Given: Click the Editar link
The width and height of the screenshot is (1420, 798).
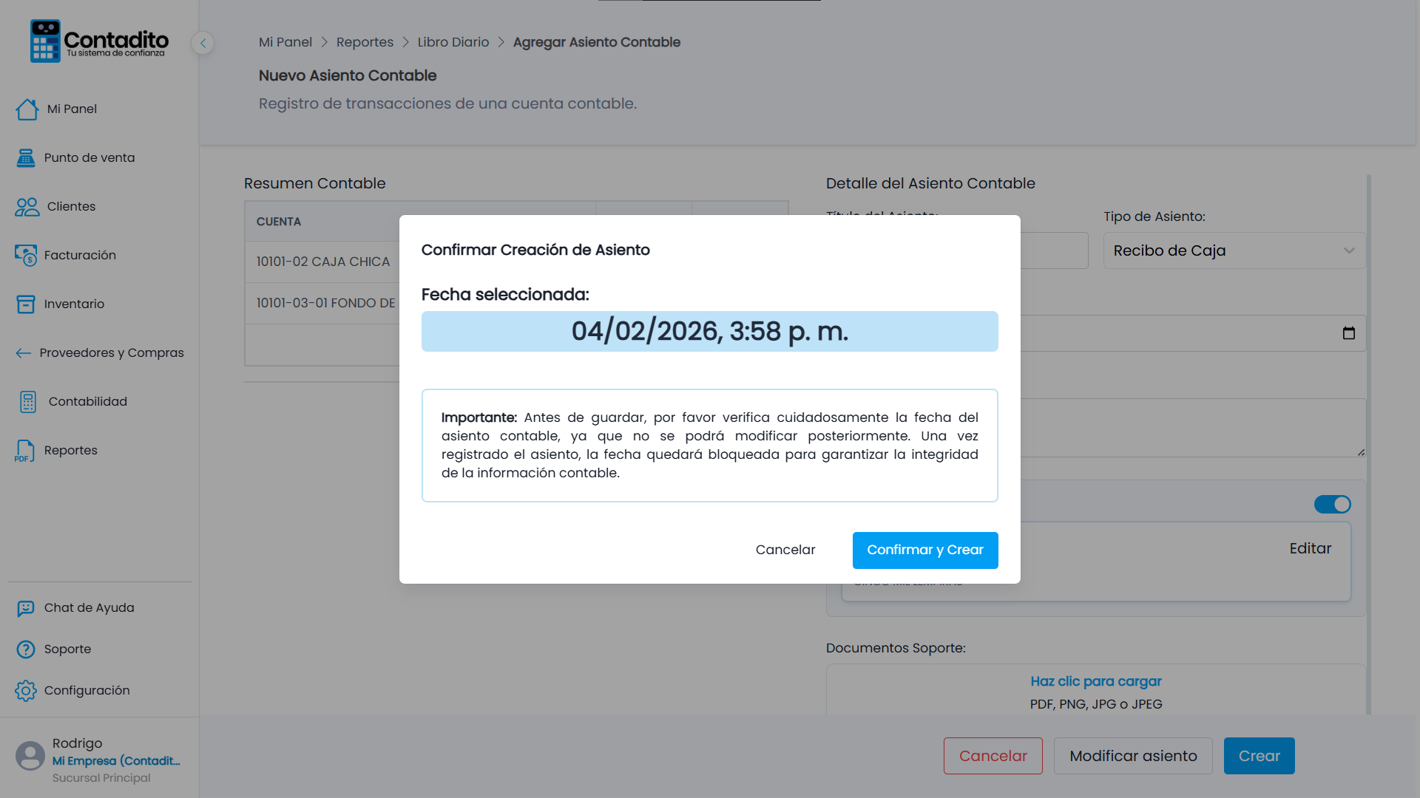Looking at the screenshot, I should click(x=1310, y=548).
